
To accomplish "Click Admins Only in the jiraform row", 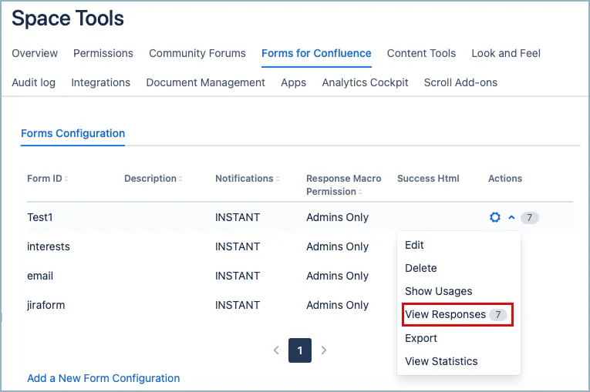I will pyautogui.click(x=338, y=305).
